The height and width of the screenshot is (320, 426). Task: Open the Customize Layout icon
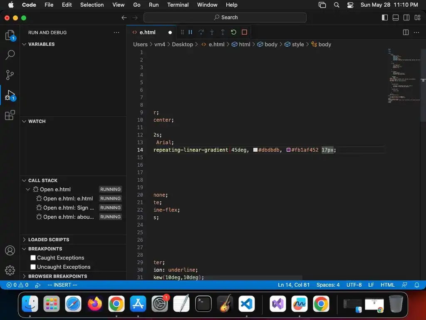point(417,17)
